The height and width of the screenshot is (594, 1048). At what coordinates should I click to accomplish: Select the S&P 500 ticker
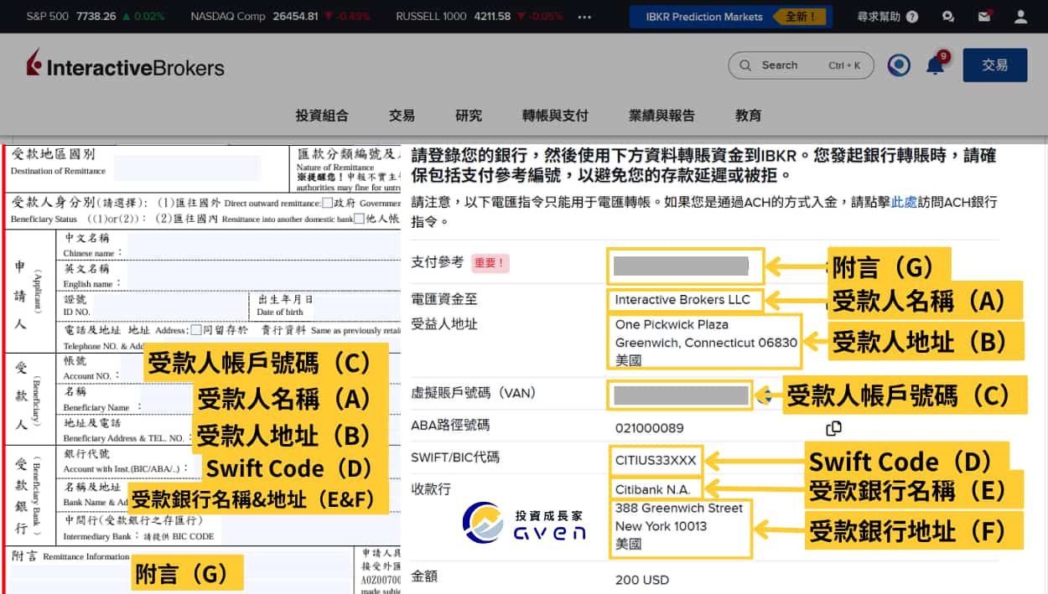click(96, 17)
